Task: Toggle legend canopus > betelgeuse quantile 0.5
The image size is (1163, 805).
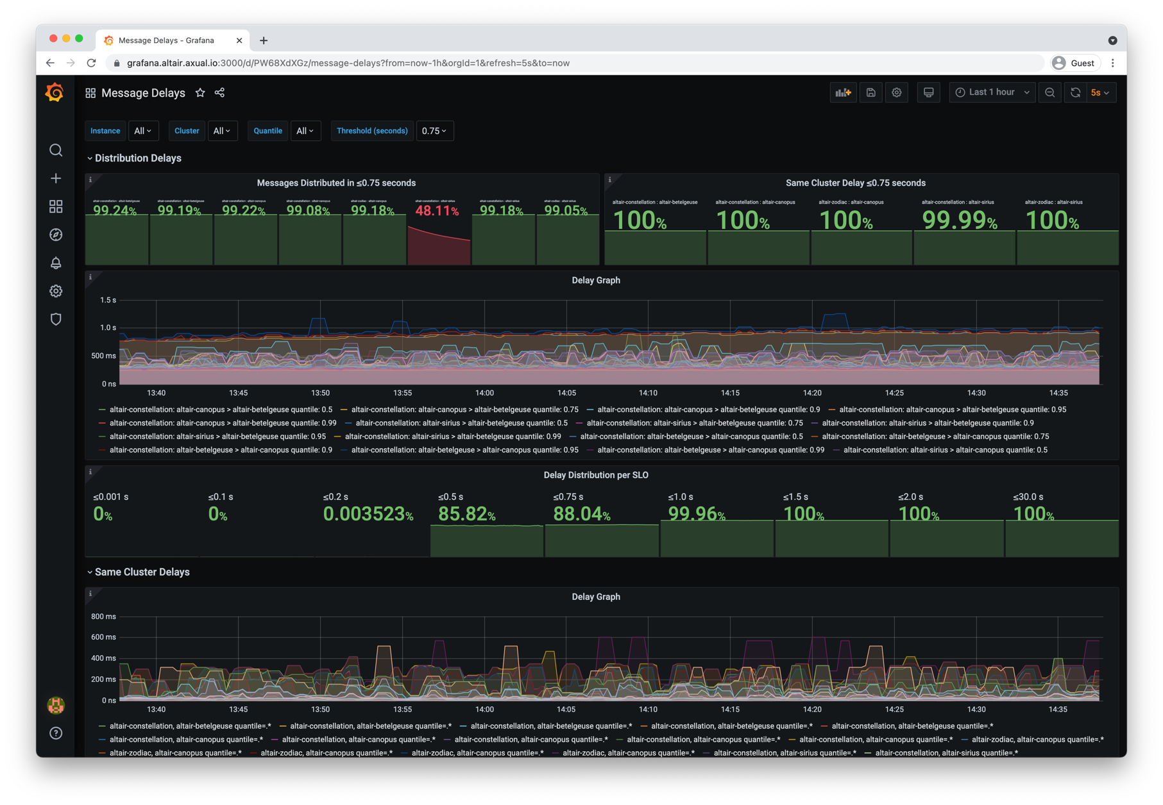Action: click(221, 410)
